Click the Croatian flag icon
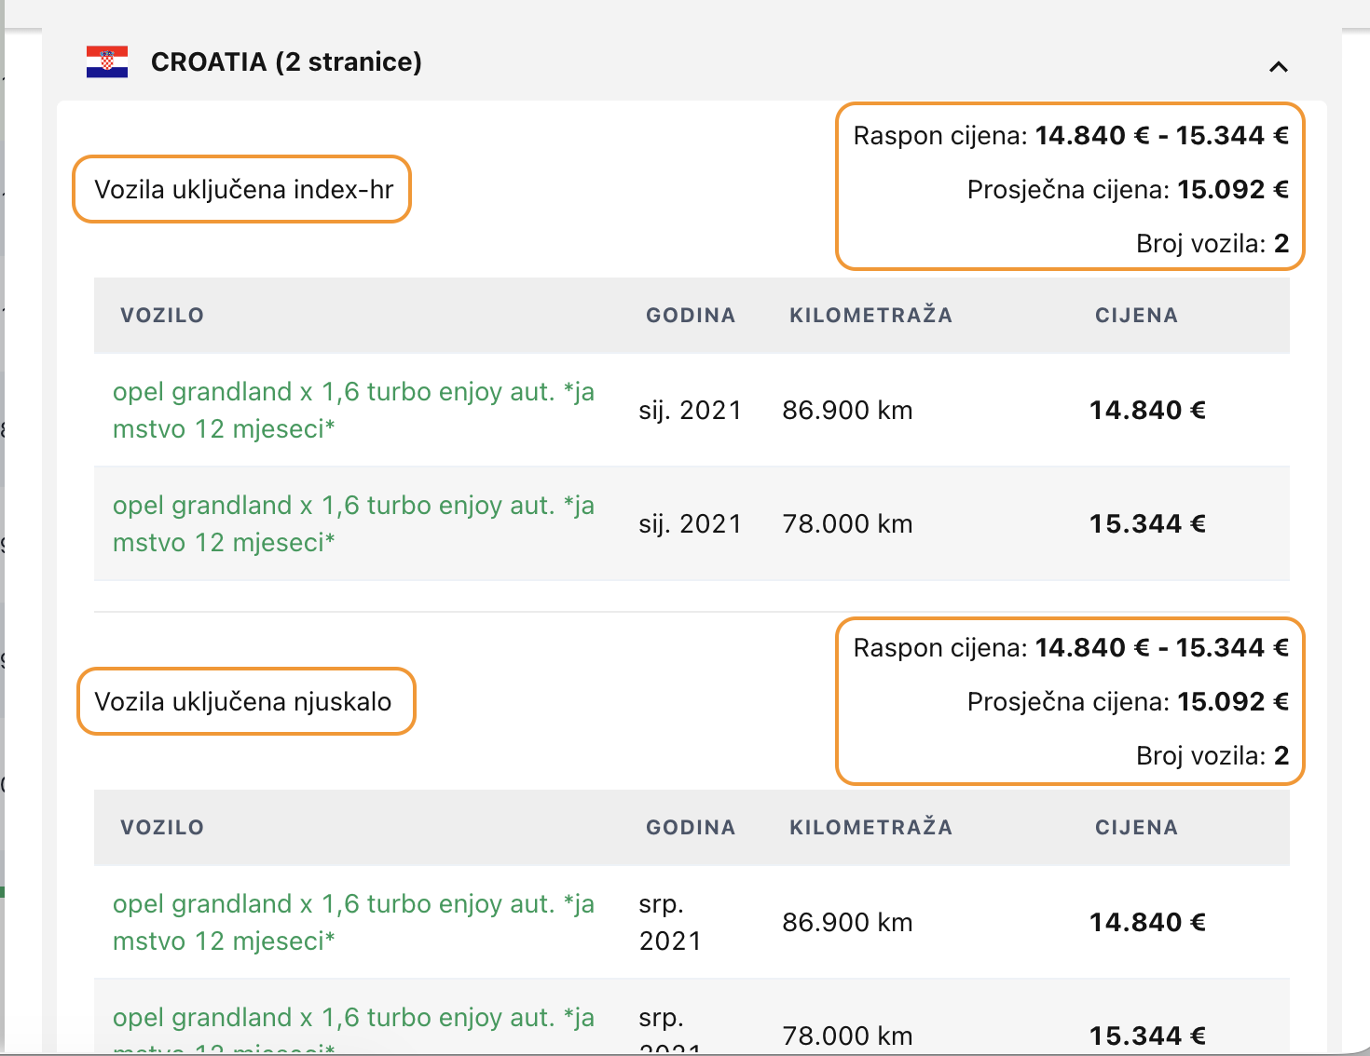1370x1056 pixels. click(x=107, y=61)
